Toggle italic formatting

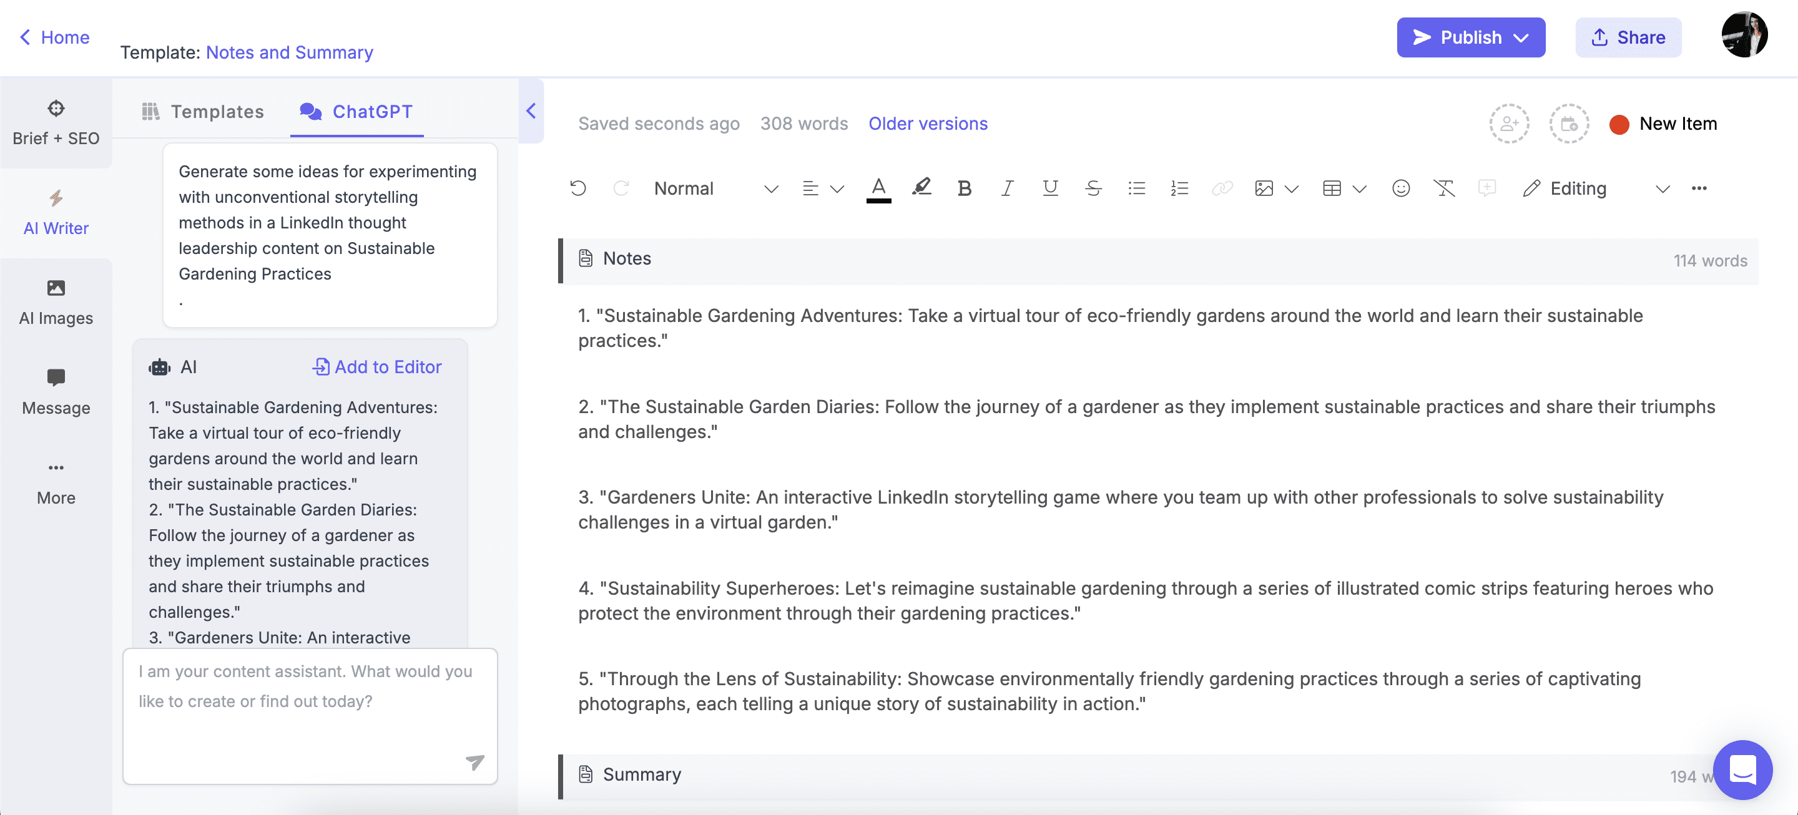click(1006, 188)
